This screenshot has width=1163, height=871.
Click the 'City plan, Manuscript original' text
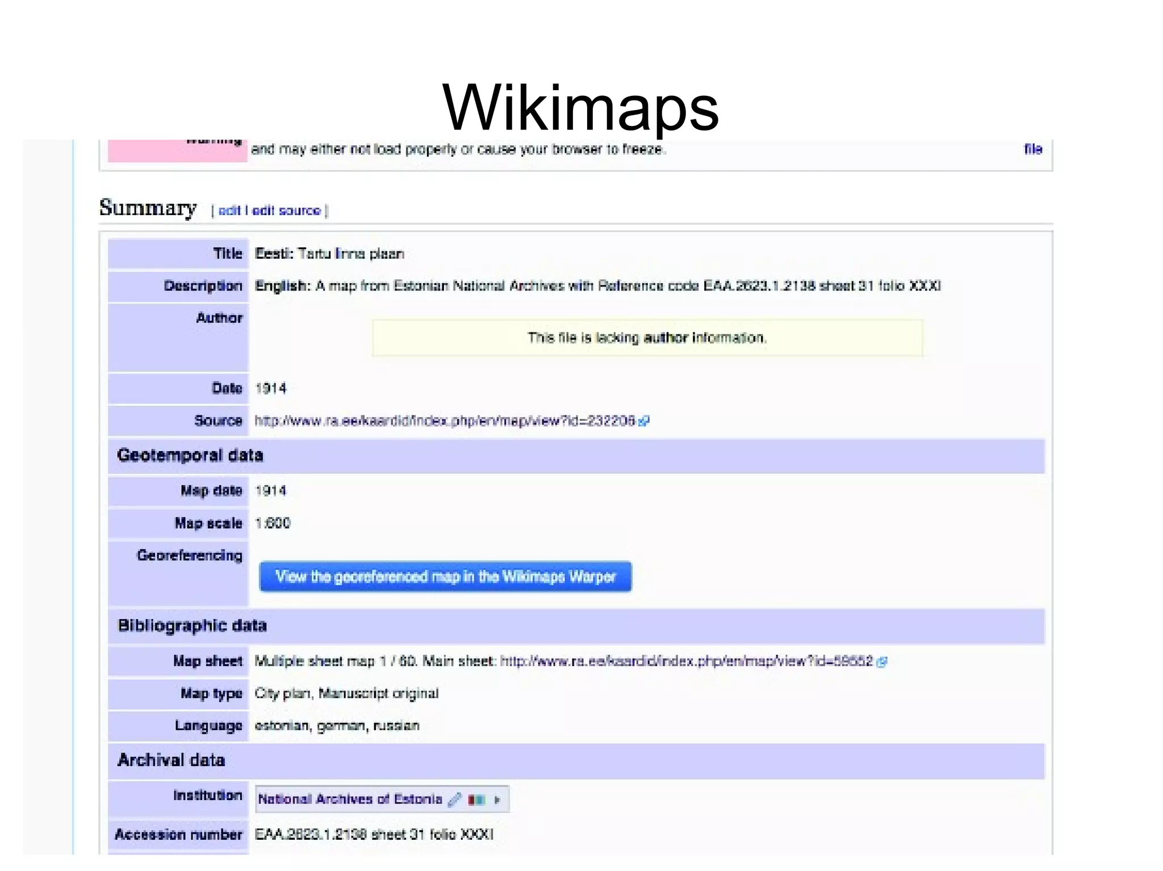346,693
